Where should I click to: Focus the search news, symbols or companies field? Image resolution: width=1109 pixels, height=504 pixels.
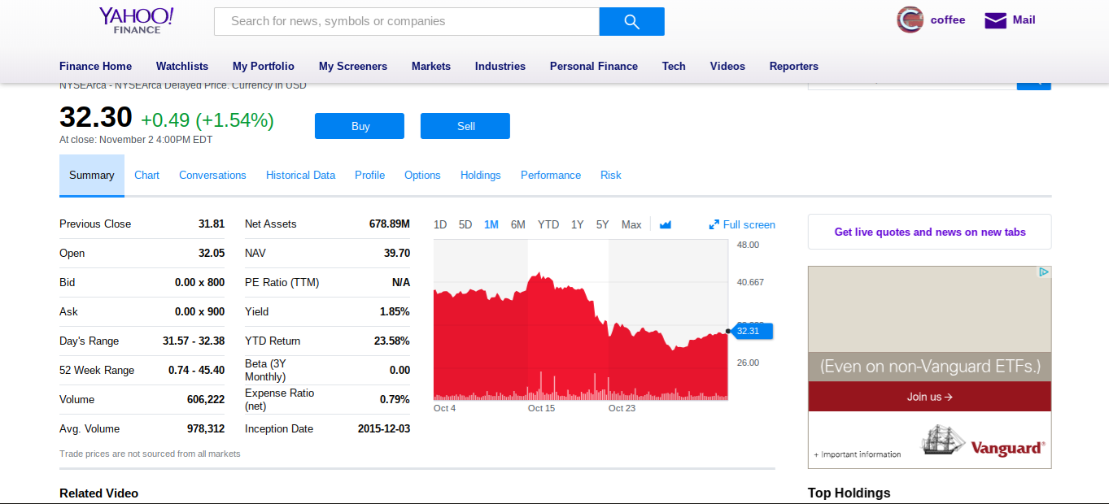pyautogui.click(x=407, y=22)
